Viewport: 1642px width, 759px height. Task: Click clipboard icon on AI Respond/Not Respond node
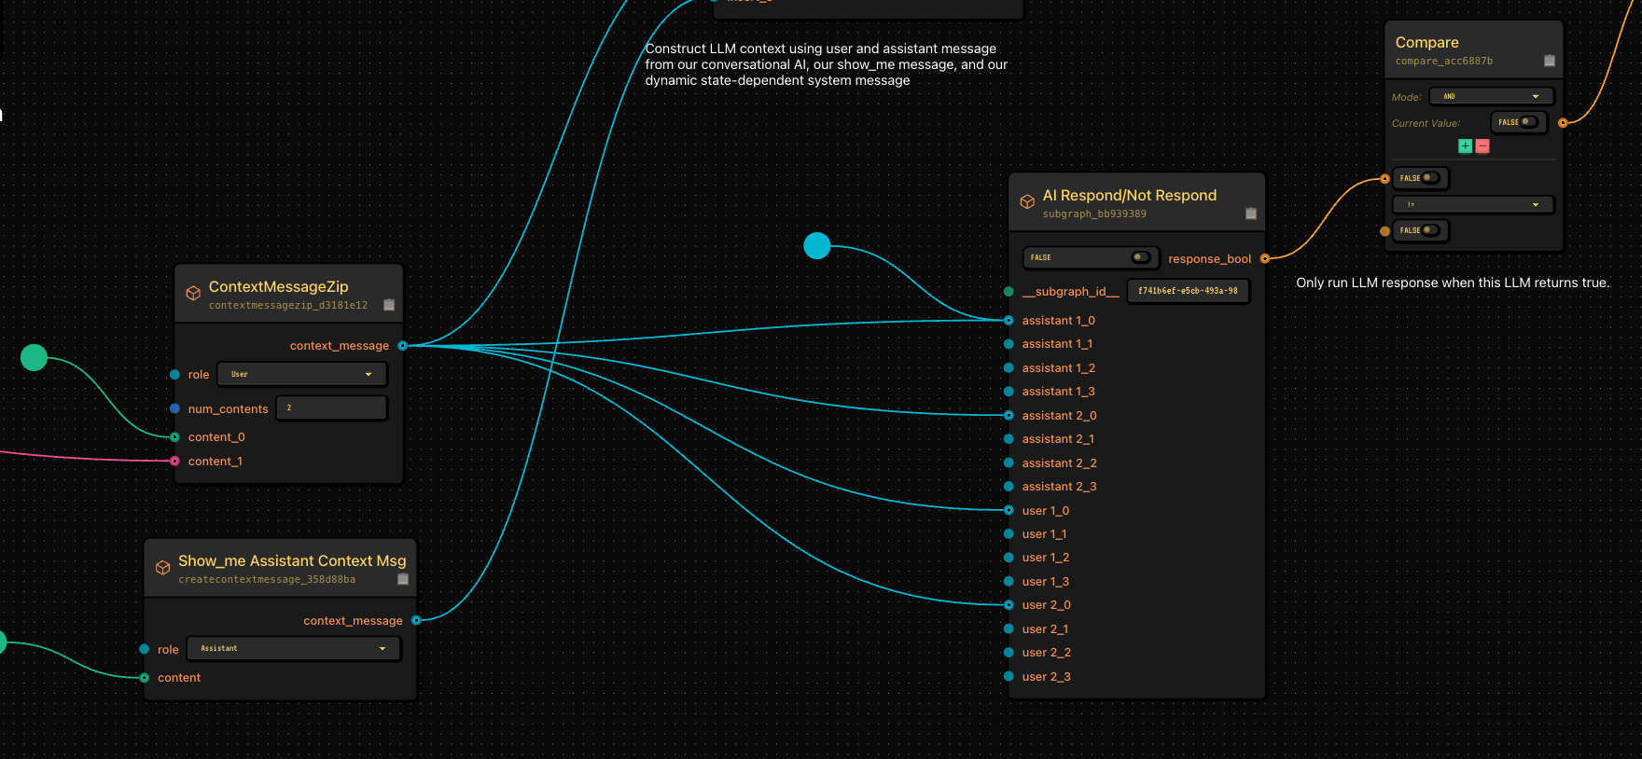1251,214
